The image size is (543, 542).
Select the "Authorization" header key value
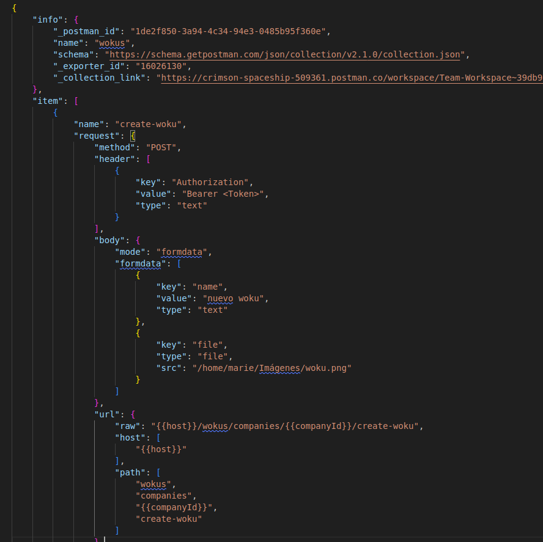[x=210, y=182]
